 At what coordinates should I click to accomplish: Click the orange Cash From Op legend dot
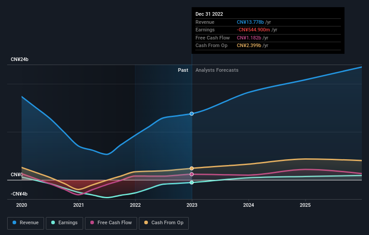click(146, 222)
